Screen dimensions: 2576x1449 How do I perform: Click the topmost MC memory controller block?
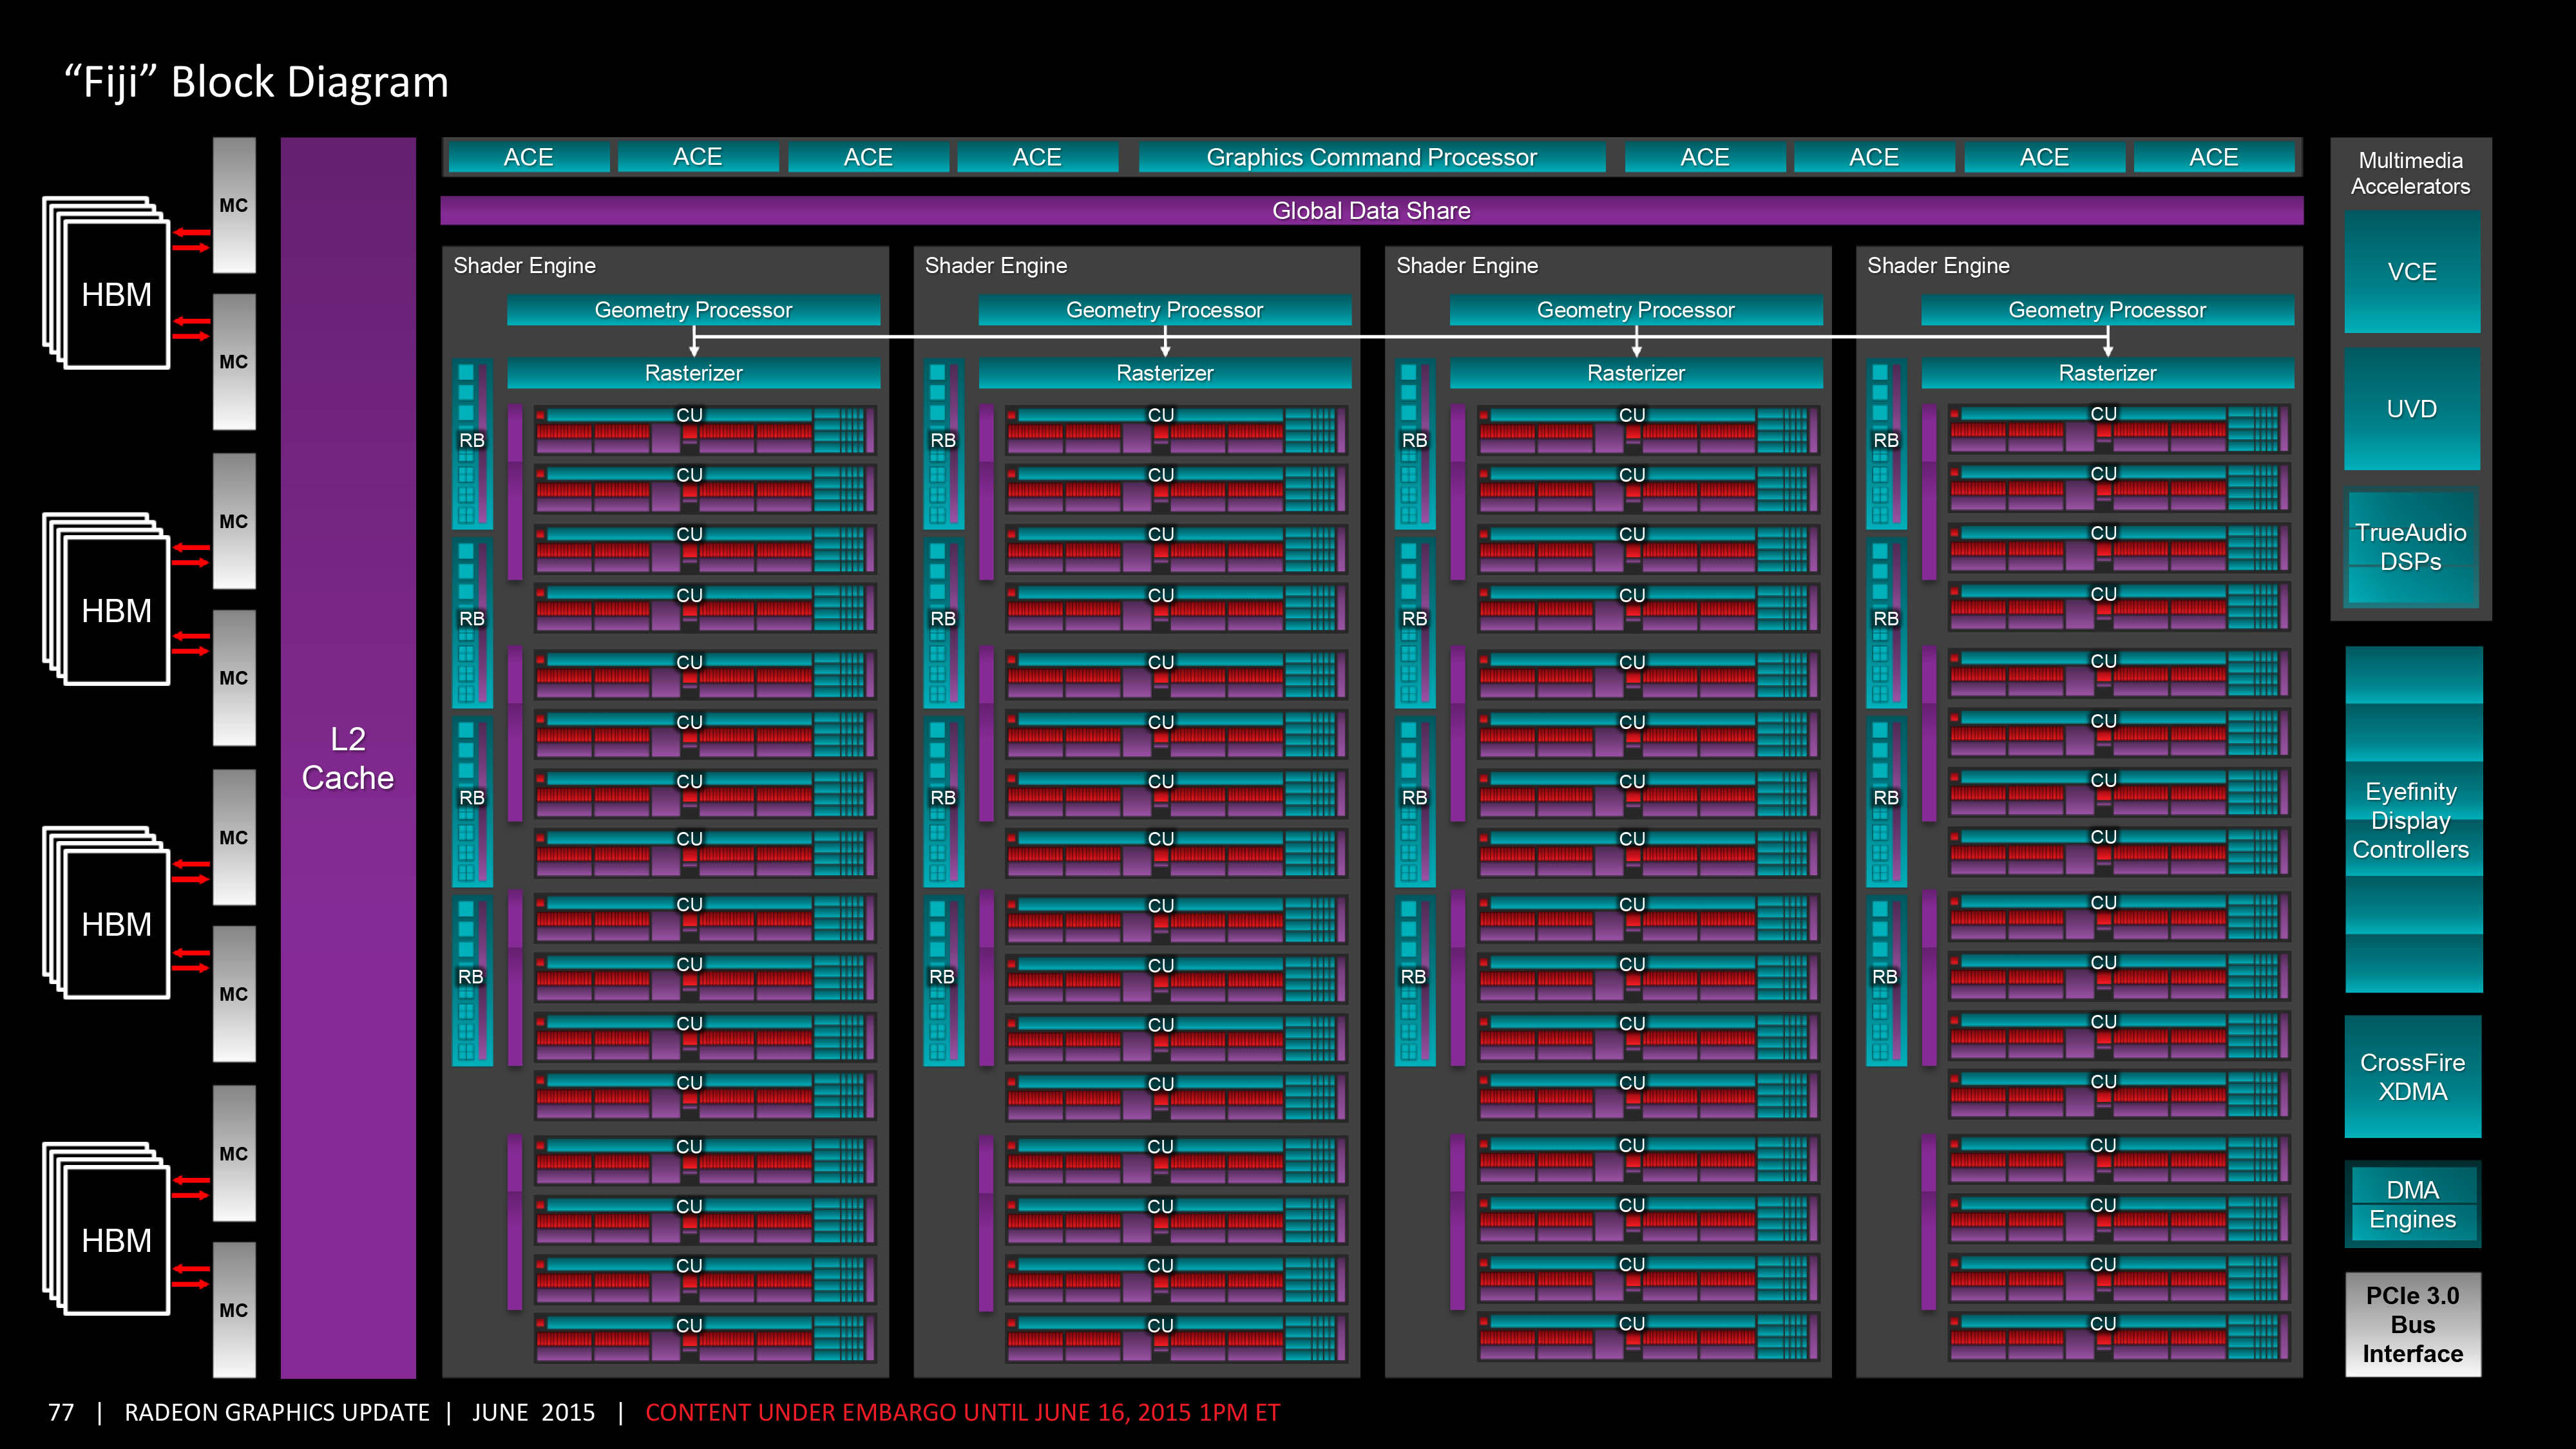point(234,205)
